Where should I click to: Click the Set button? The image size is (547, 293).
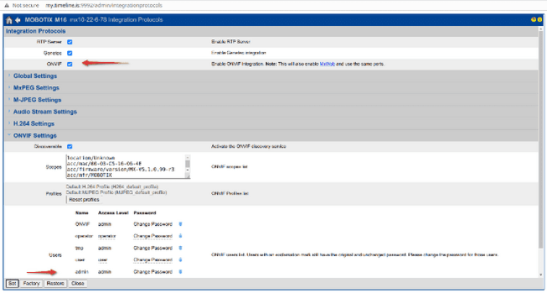coord(12,284)
